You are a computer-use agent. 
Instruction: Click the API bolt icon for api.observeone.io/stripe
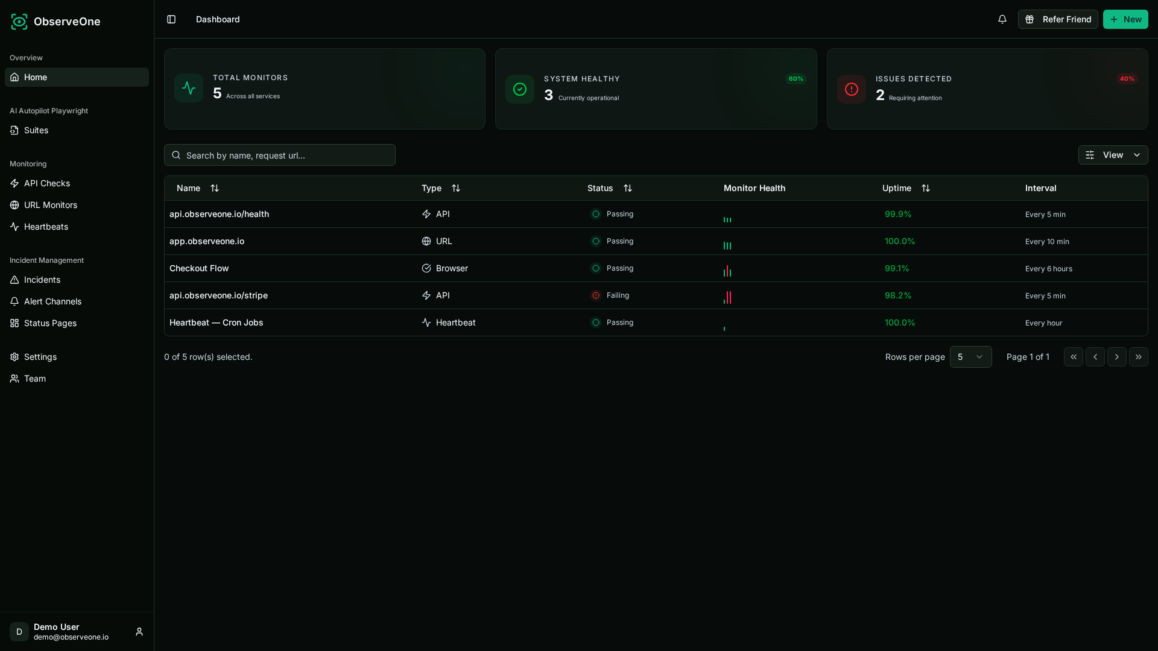coord(426,295)
